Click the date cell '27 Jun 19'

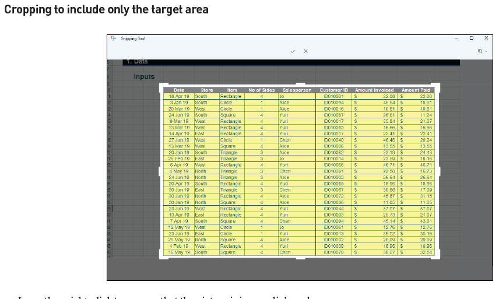point(179,140)
